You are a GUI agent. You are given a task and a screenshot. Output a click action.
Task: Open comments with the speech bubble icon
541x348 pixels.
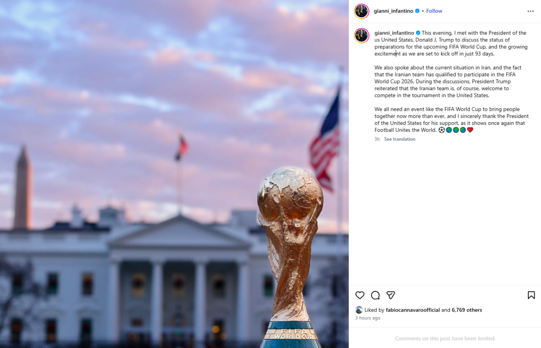(x=375, y=295)
